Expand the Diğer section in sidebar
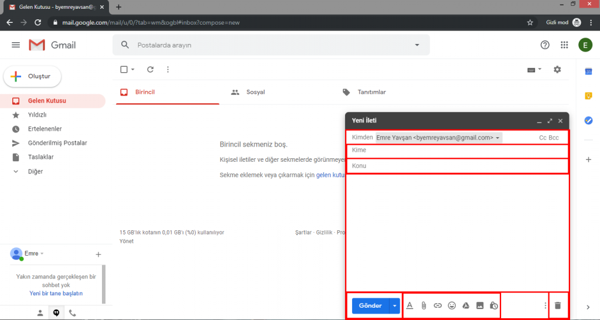600x320 pixels. click(35, 172)
